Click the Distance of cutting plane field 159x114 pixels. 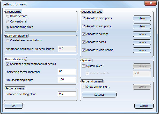[x=67, y=94]
